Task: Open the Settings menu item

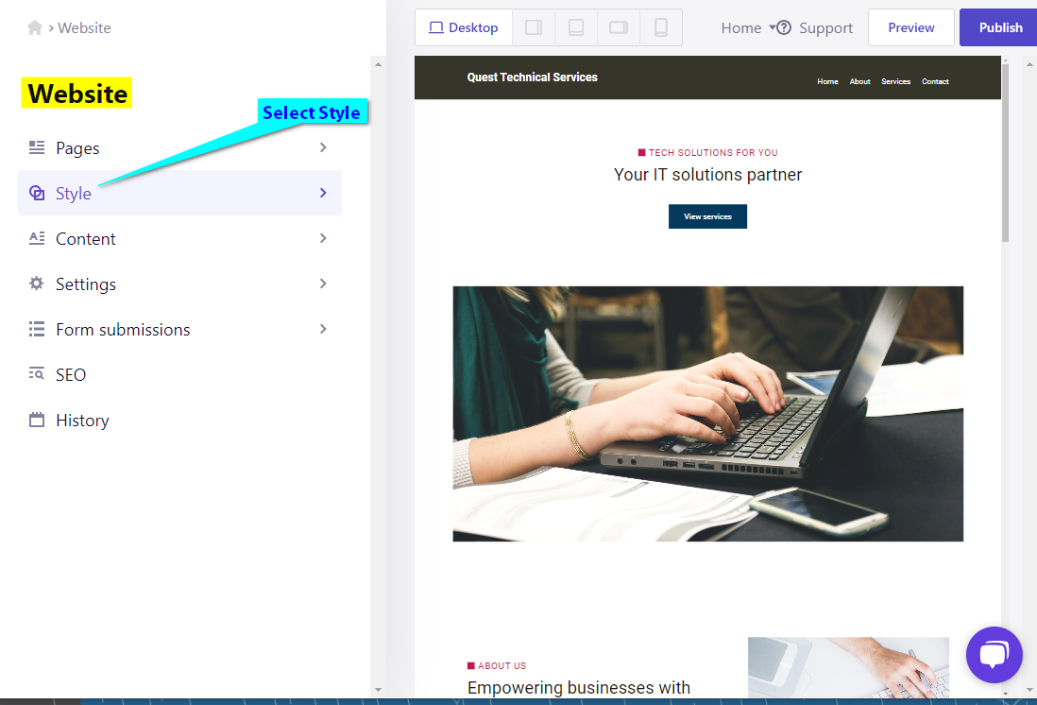Action: 179,284
